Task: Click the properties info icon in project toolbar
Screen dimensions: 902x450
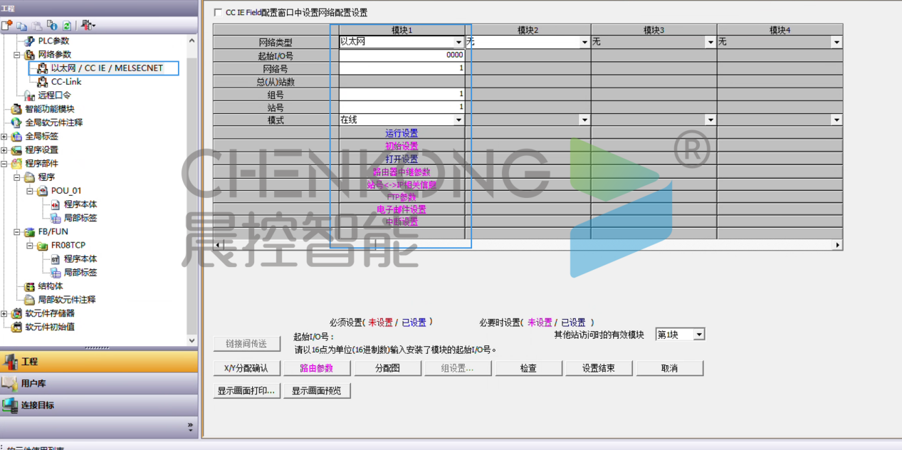Action: click(52, 26)
